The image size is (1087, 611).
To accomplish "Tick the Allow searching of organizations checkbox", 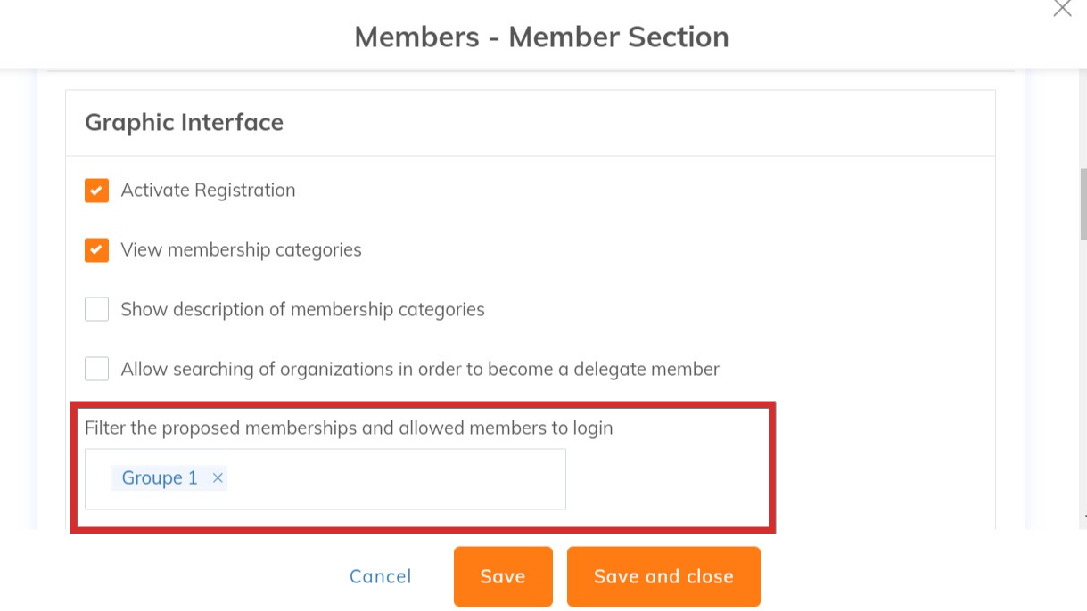I will (96, 369).
